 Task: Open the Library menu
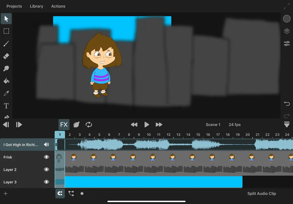(x=36, y=6)
